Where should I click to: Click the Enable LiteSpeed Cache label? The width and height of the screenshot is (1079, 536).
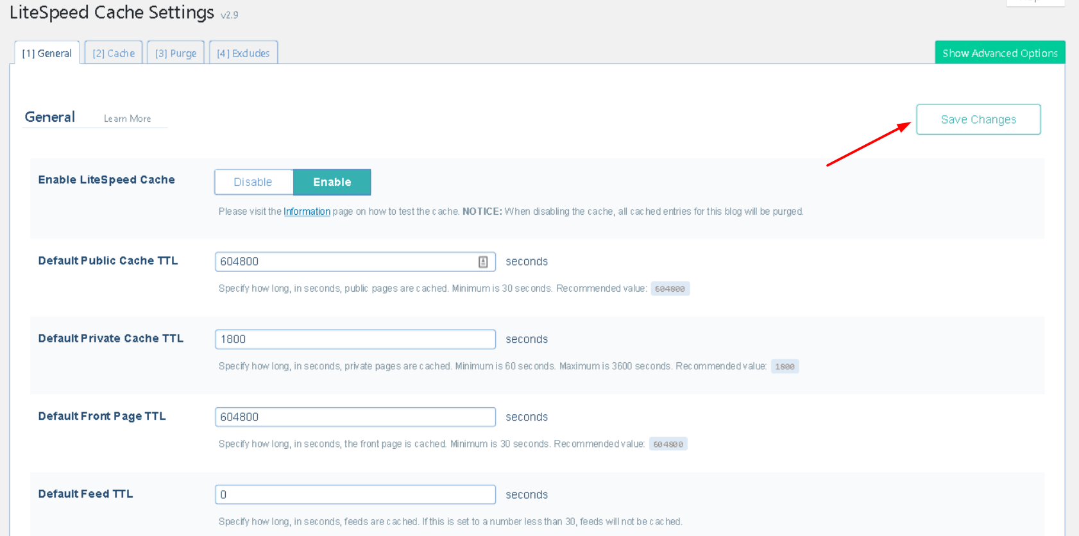(x=106, y=180)
